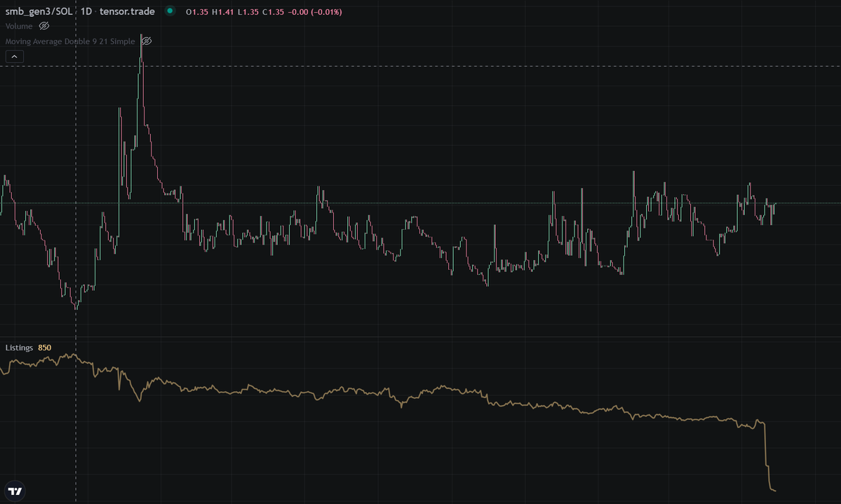Collapse the indicator legend with the chevron
Screen dimensions: 841x504
tap(15, 56)
